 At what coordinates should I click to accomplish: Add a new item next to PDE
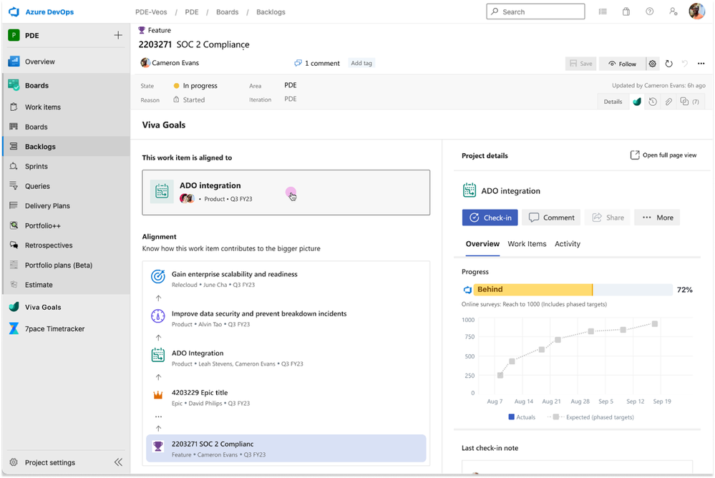coord(118,35)
